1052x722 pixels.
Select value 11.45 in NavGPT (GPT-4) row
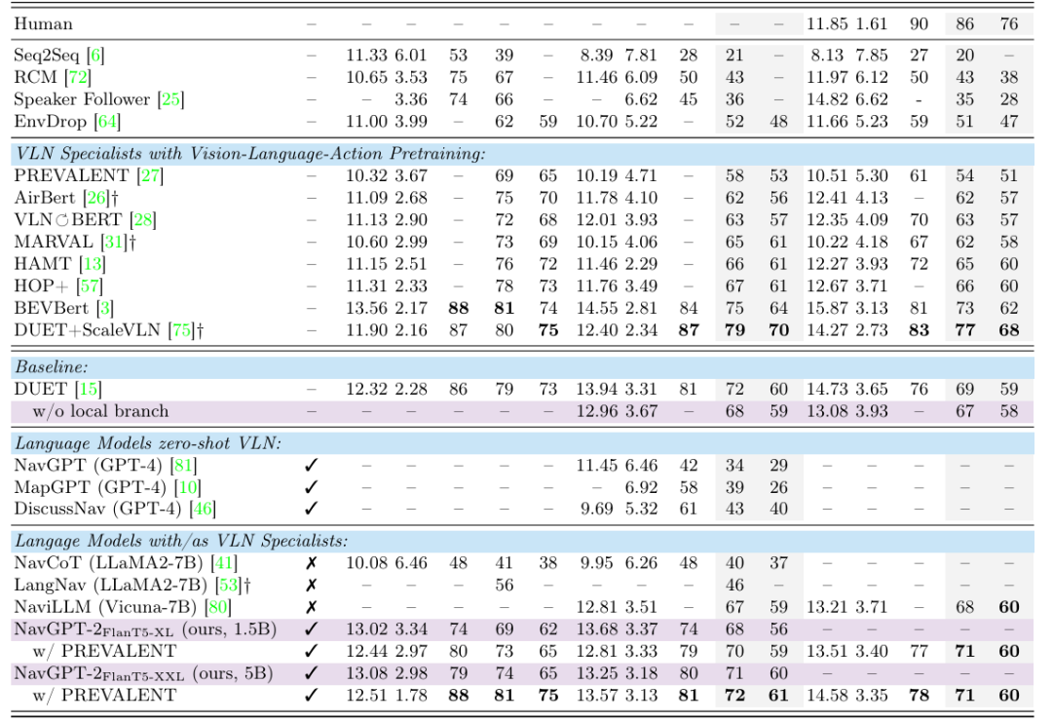tap(596, 466)
